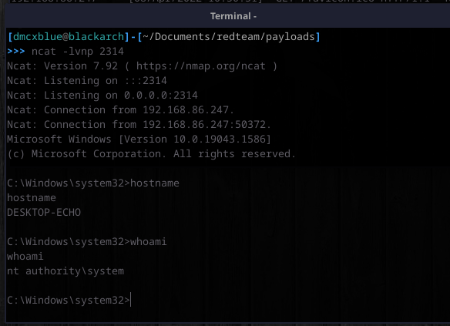Click the 'https://nmap.org/ncat' URL text
This screenshot has height=326, width=450.
coord(200,66)
